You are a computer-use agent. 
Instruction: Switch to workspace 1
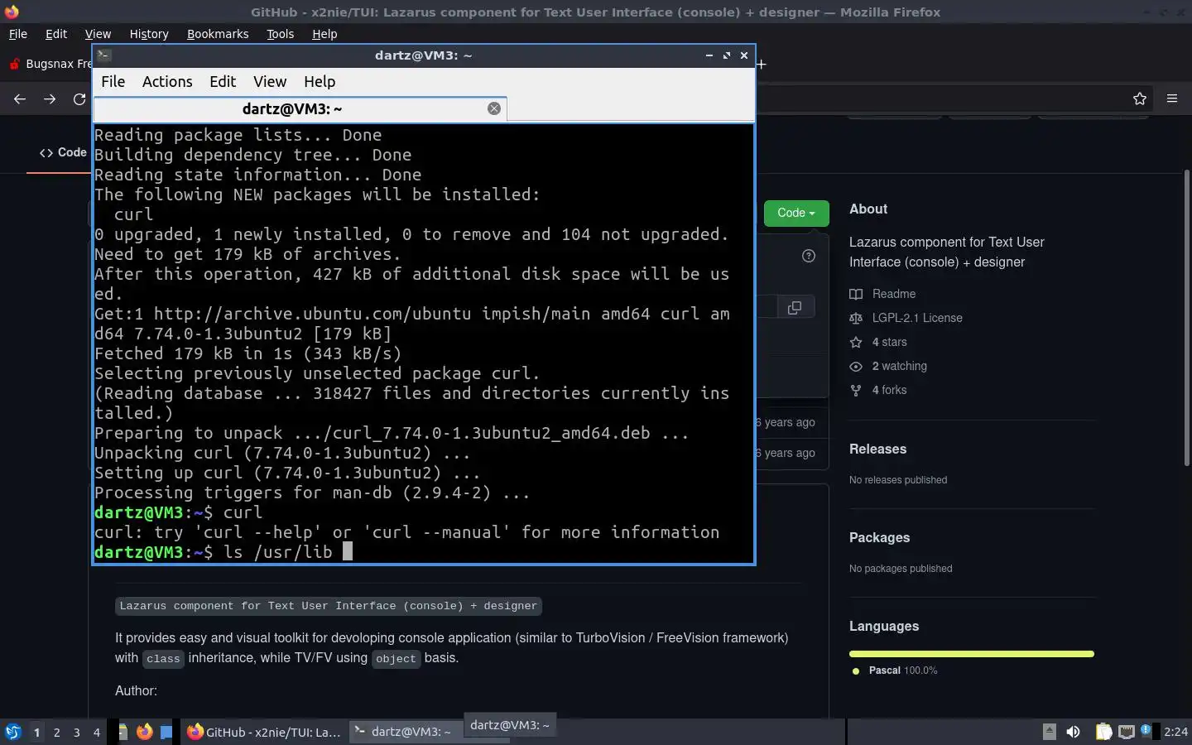click(x=36, y=732)
